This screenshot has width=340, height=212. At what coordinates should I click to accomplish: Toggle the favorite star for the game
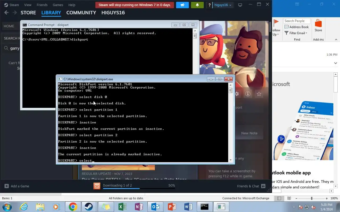tap(259, 94)
